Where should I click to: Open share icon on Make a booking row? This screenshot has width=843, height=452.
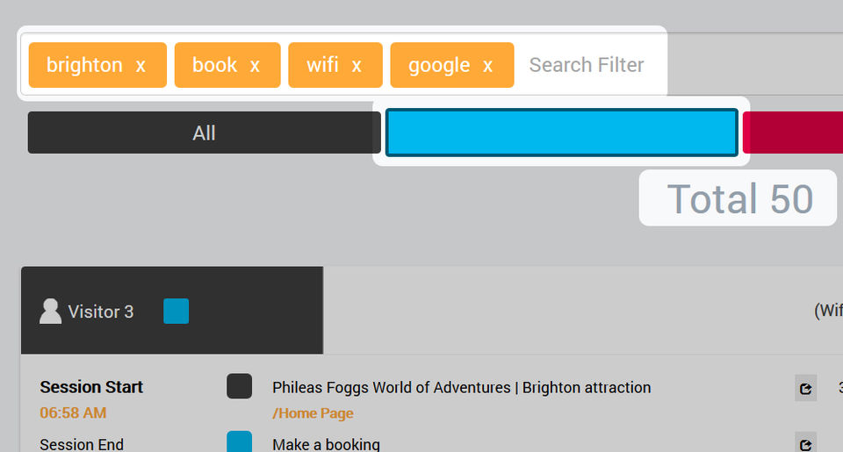click(x=805, y=442)
